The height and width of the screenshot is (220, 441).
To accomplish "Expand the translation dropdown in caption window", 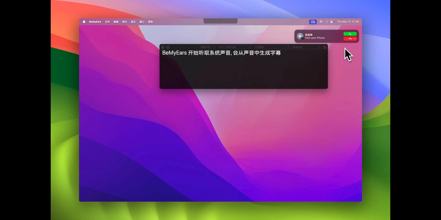I will (270, 47).
